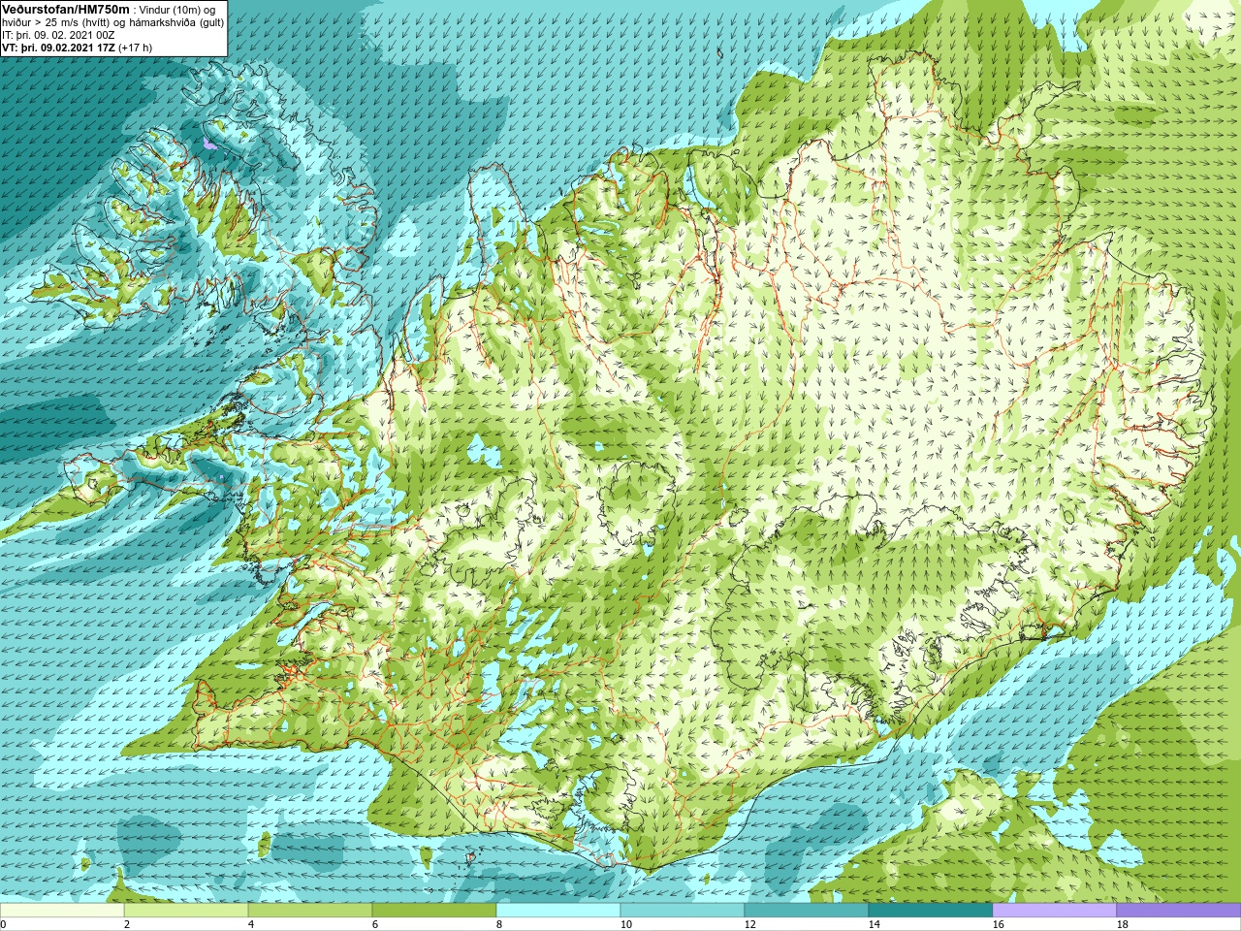Click the scale label '18'
1241x931 pixels.
click(1122, 924)
